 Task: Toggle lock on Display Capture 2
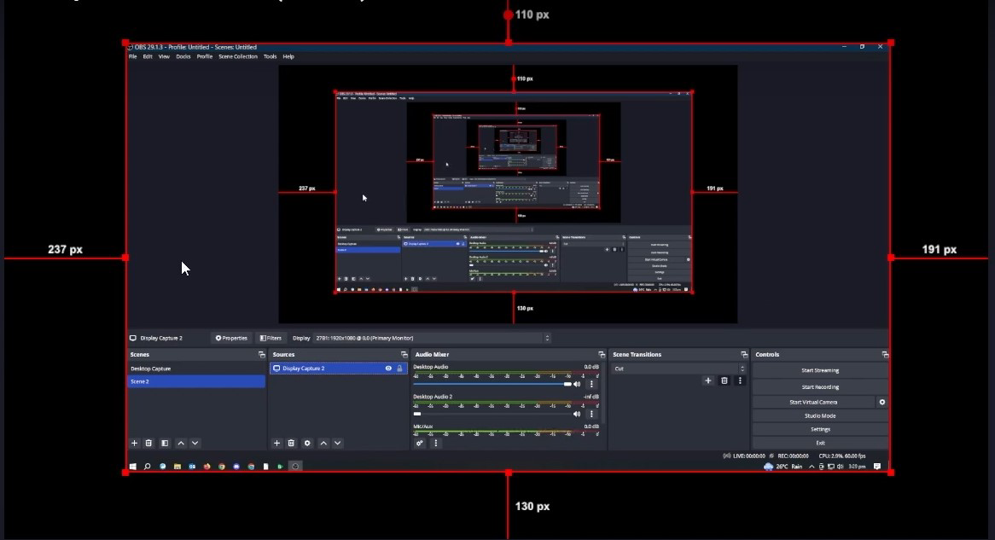point(399,368)
